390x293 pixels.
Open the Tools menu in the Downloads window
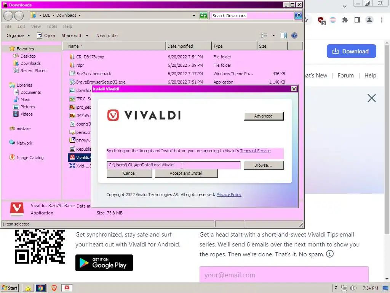(x=52, y=26)
